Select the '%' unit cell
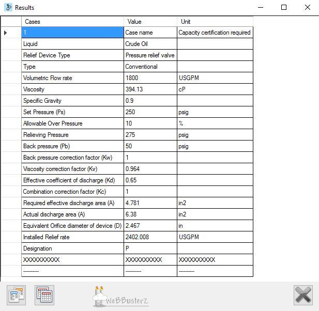 pos(215,123)
